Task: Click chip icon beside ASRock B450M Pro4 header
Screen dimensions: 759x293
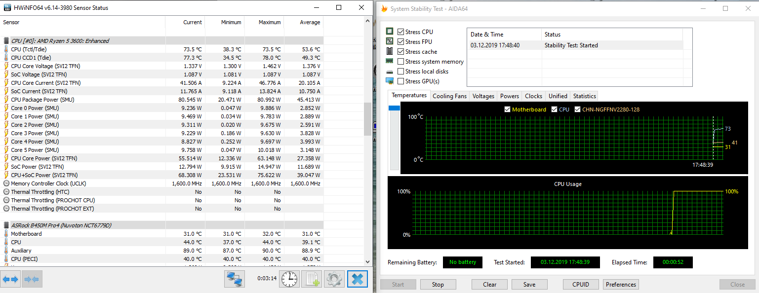Action: click(6, 225)
